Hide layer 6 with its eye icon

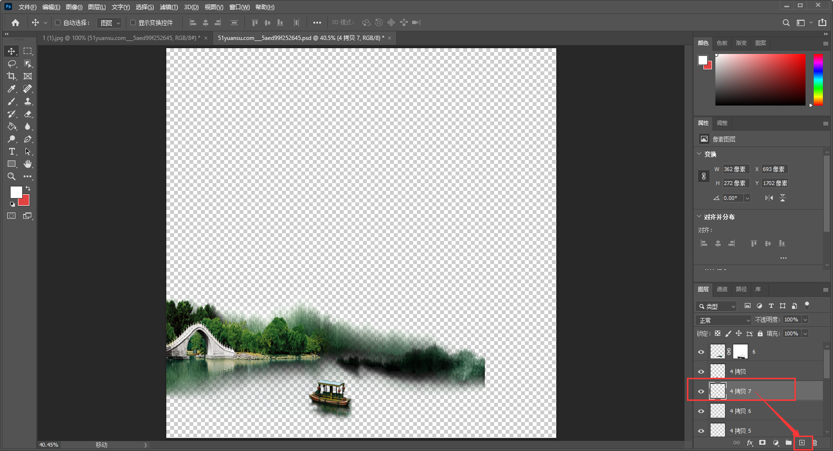[701, 352]
